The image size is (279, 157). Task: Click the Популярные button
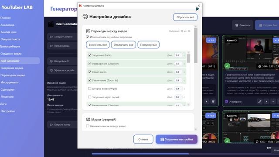tap(148, 44)
